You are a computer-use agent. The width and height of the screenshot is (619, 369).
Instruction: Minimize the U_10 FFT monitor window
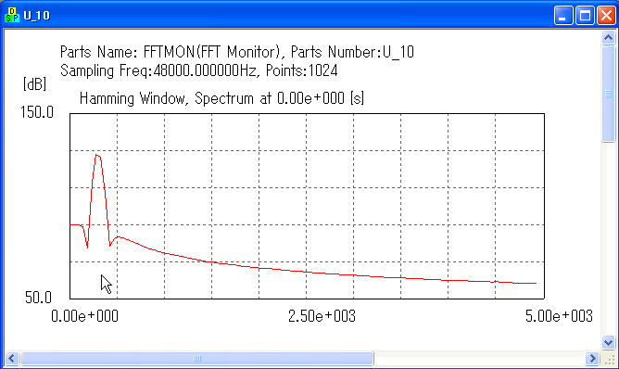(x=563, y=16)
